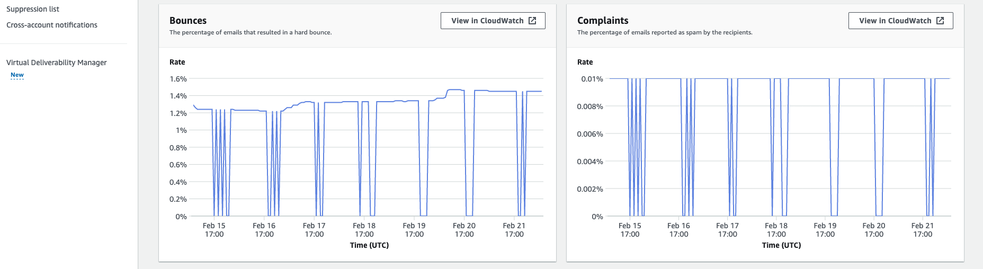983x269 pixels.
Task: Open the Suppression list page
Action: (x=33, y=9)
